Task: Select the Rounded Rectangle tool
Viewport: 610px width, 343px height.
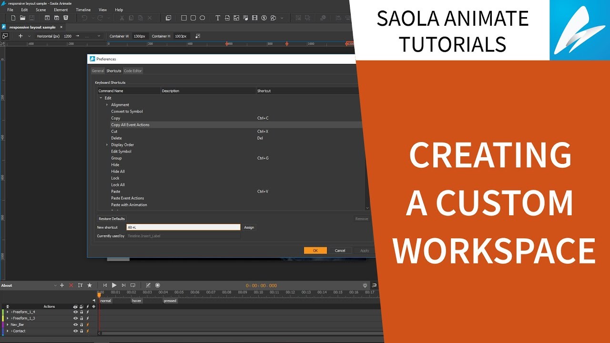Action: pyautogui.click(x=193, y=18)
